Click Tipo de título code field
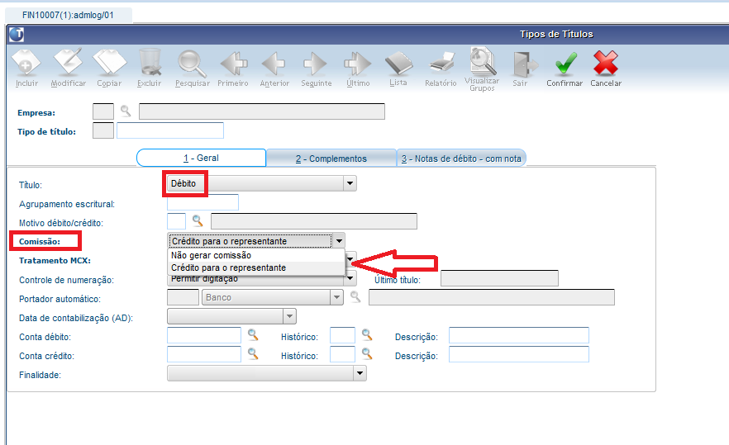729x445 pixels. pos(103,130)
